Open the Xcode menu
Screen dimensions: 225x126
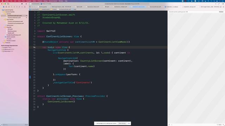7,1
